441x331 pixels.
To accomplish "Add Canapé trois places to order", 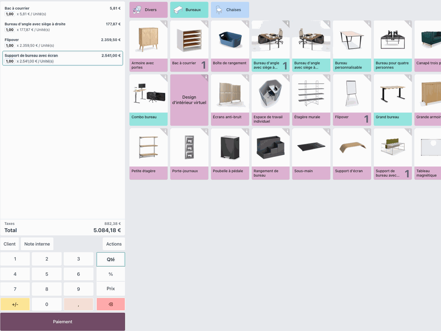I will pos(428,46).
